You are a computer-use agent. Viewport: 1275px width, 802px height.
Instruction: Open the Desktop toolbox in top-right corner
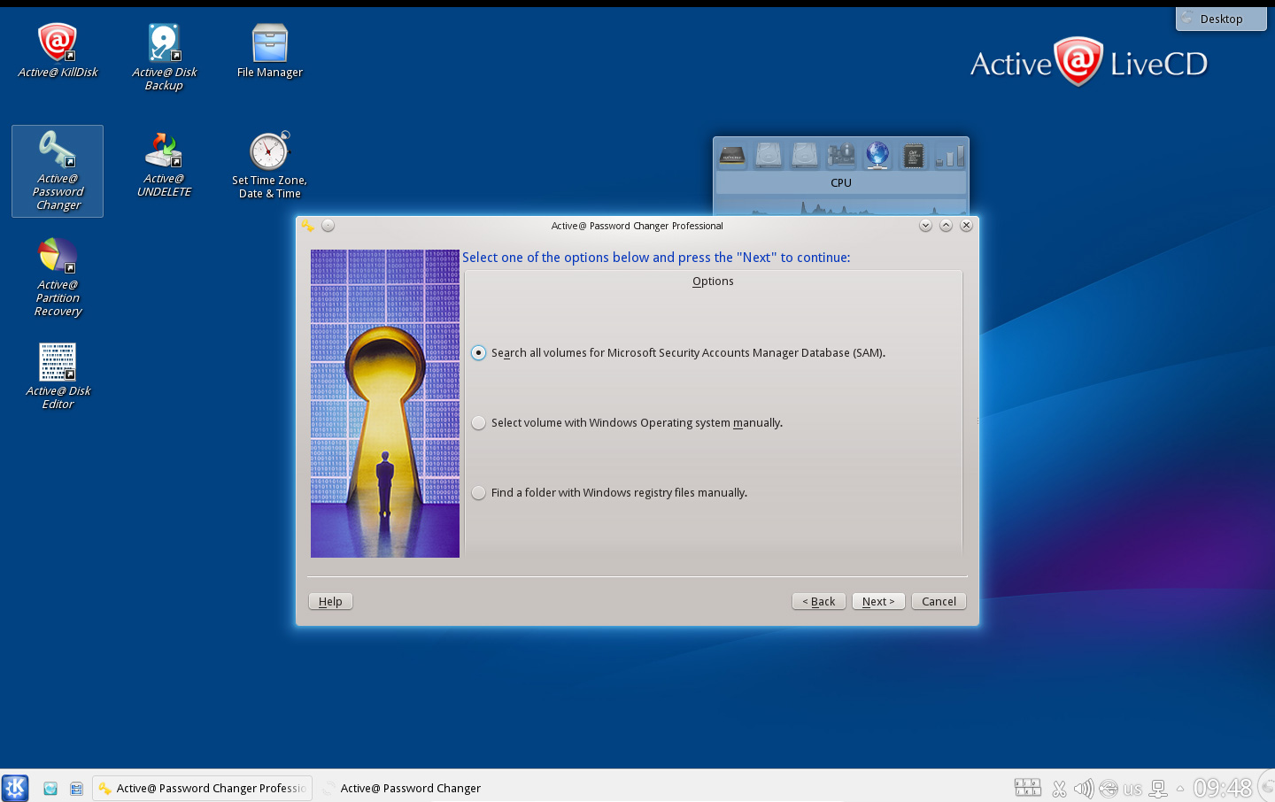coord(1221,19)
